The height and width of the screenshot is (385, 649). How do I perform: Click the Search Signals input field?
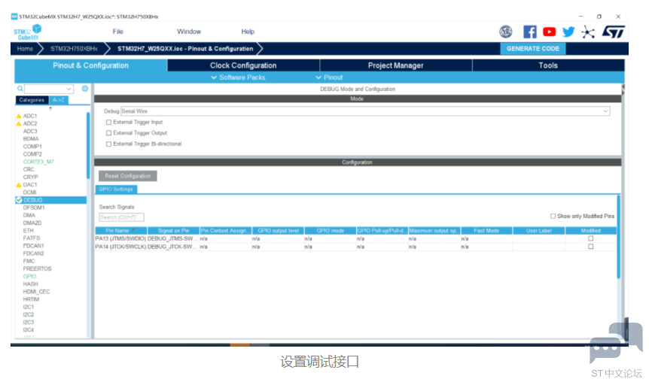pyautogui.click(x=121, y=217)
